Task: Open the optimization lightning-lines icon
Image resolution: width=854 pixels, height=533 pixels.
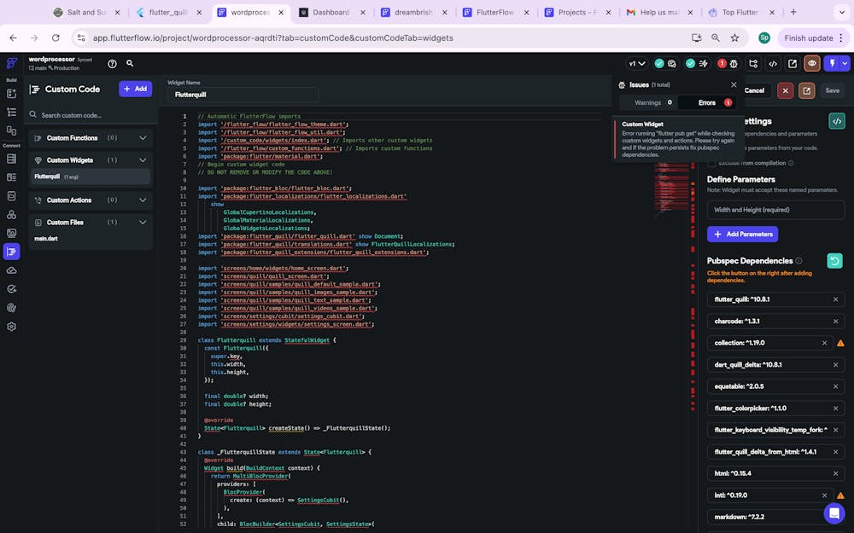Action: [x=703, y=64]
